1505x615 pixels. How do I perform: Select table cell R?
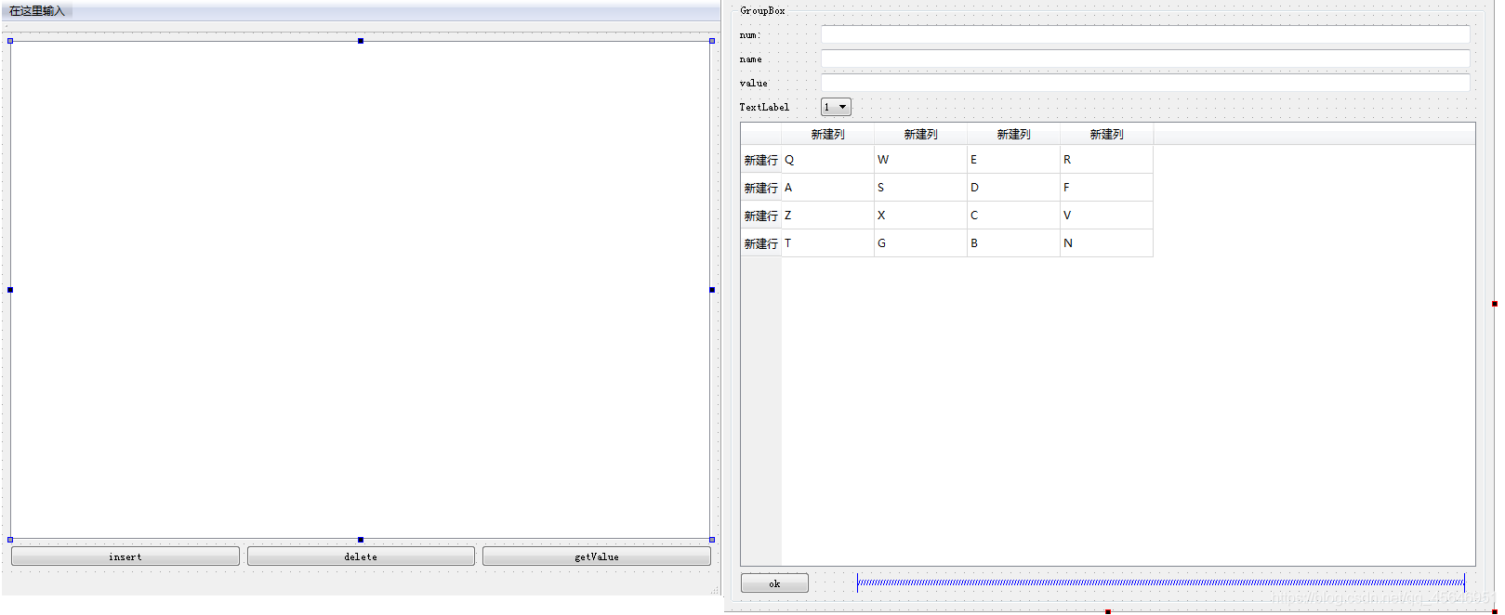click(x=1106, y=160)
